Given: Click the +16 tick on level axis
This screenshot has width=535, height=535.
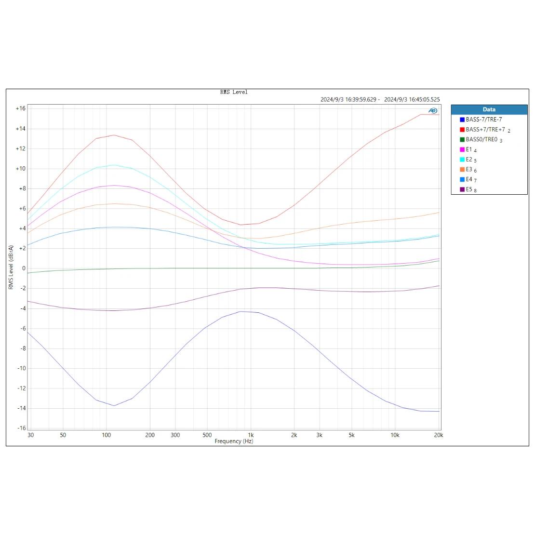Looking at the screenshot, I should click(20, 108).
